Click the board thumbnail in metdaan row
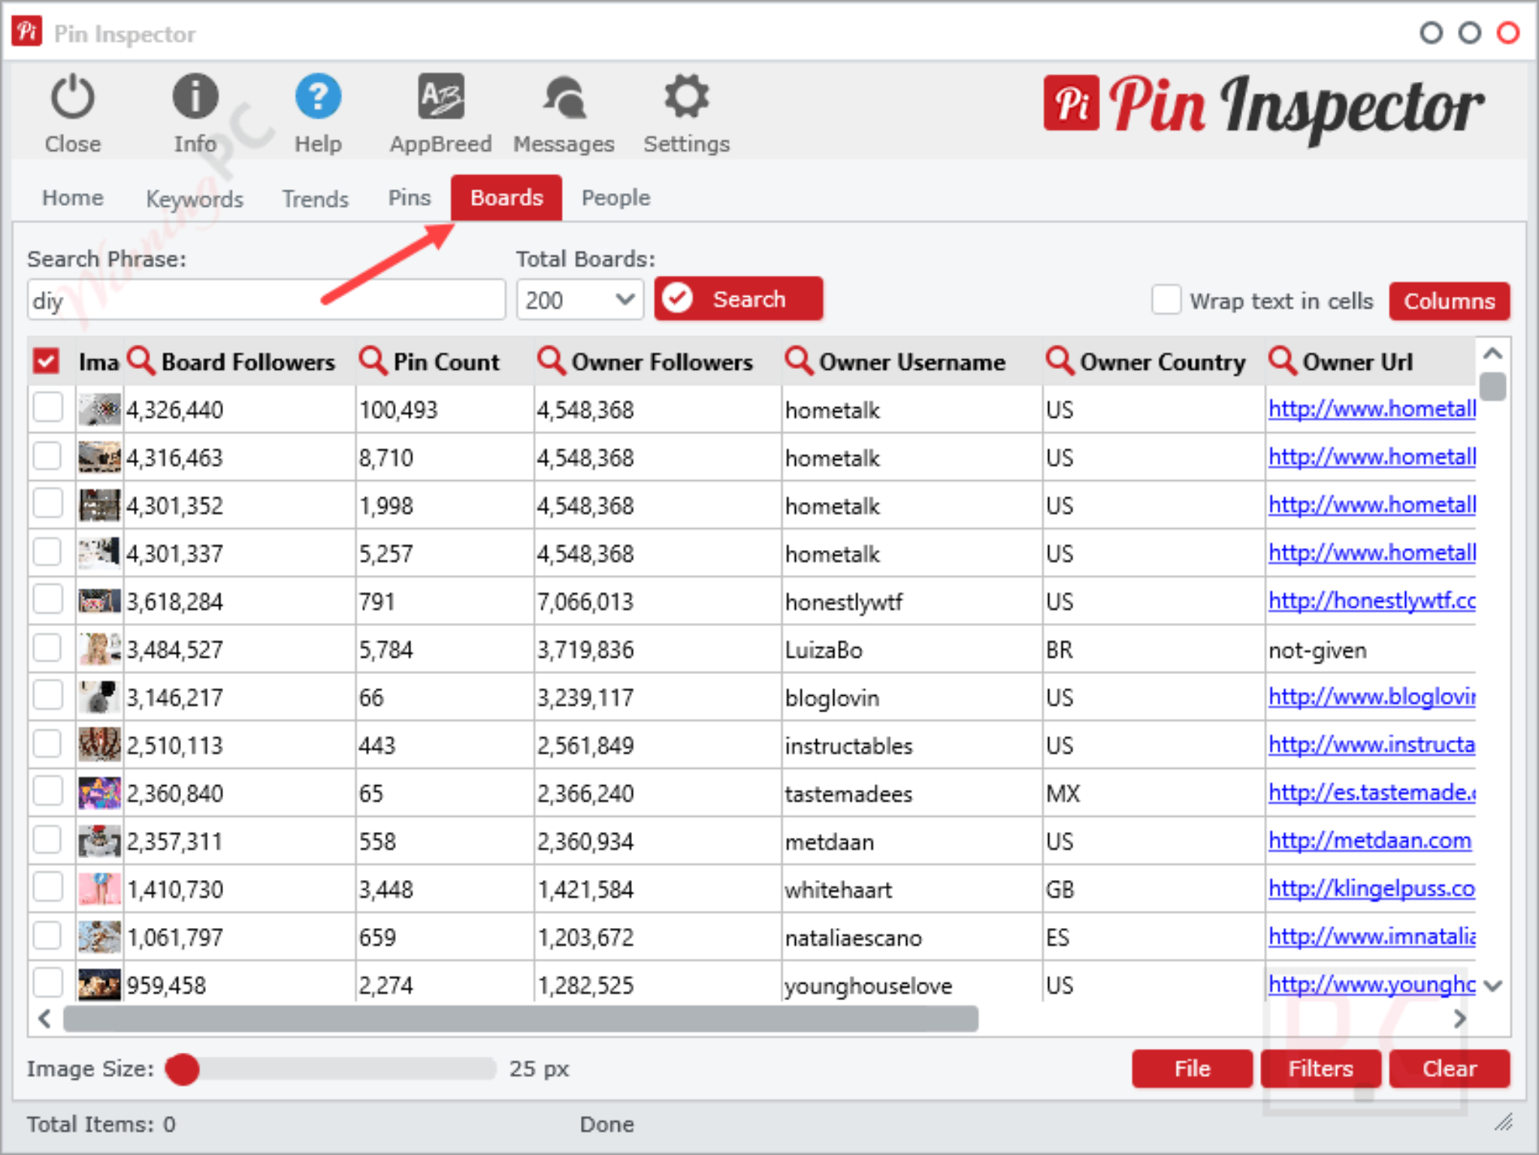1539x1155 pixels. pyautogui.click(x=99, y=841)
